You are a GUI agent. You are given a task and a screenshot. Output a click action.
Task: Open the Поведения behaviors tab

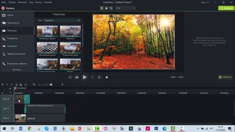[x=17, y=38]
